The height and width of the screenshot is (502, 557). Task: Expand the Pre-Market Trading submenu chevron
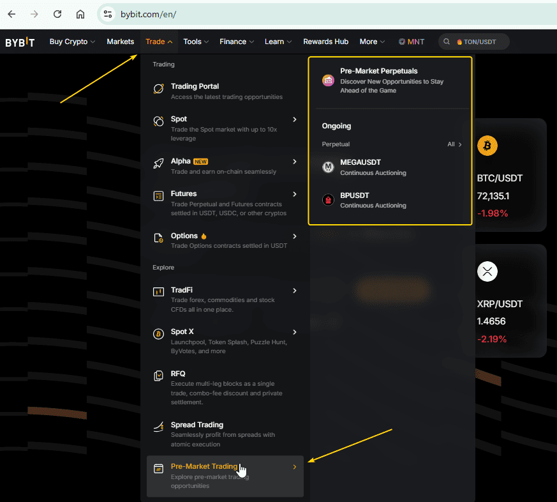pyautogui.click(x=295, y=467)
